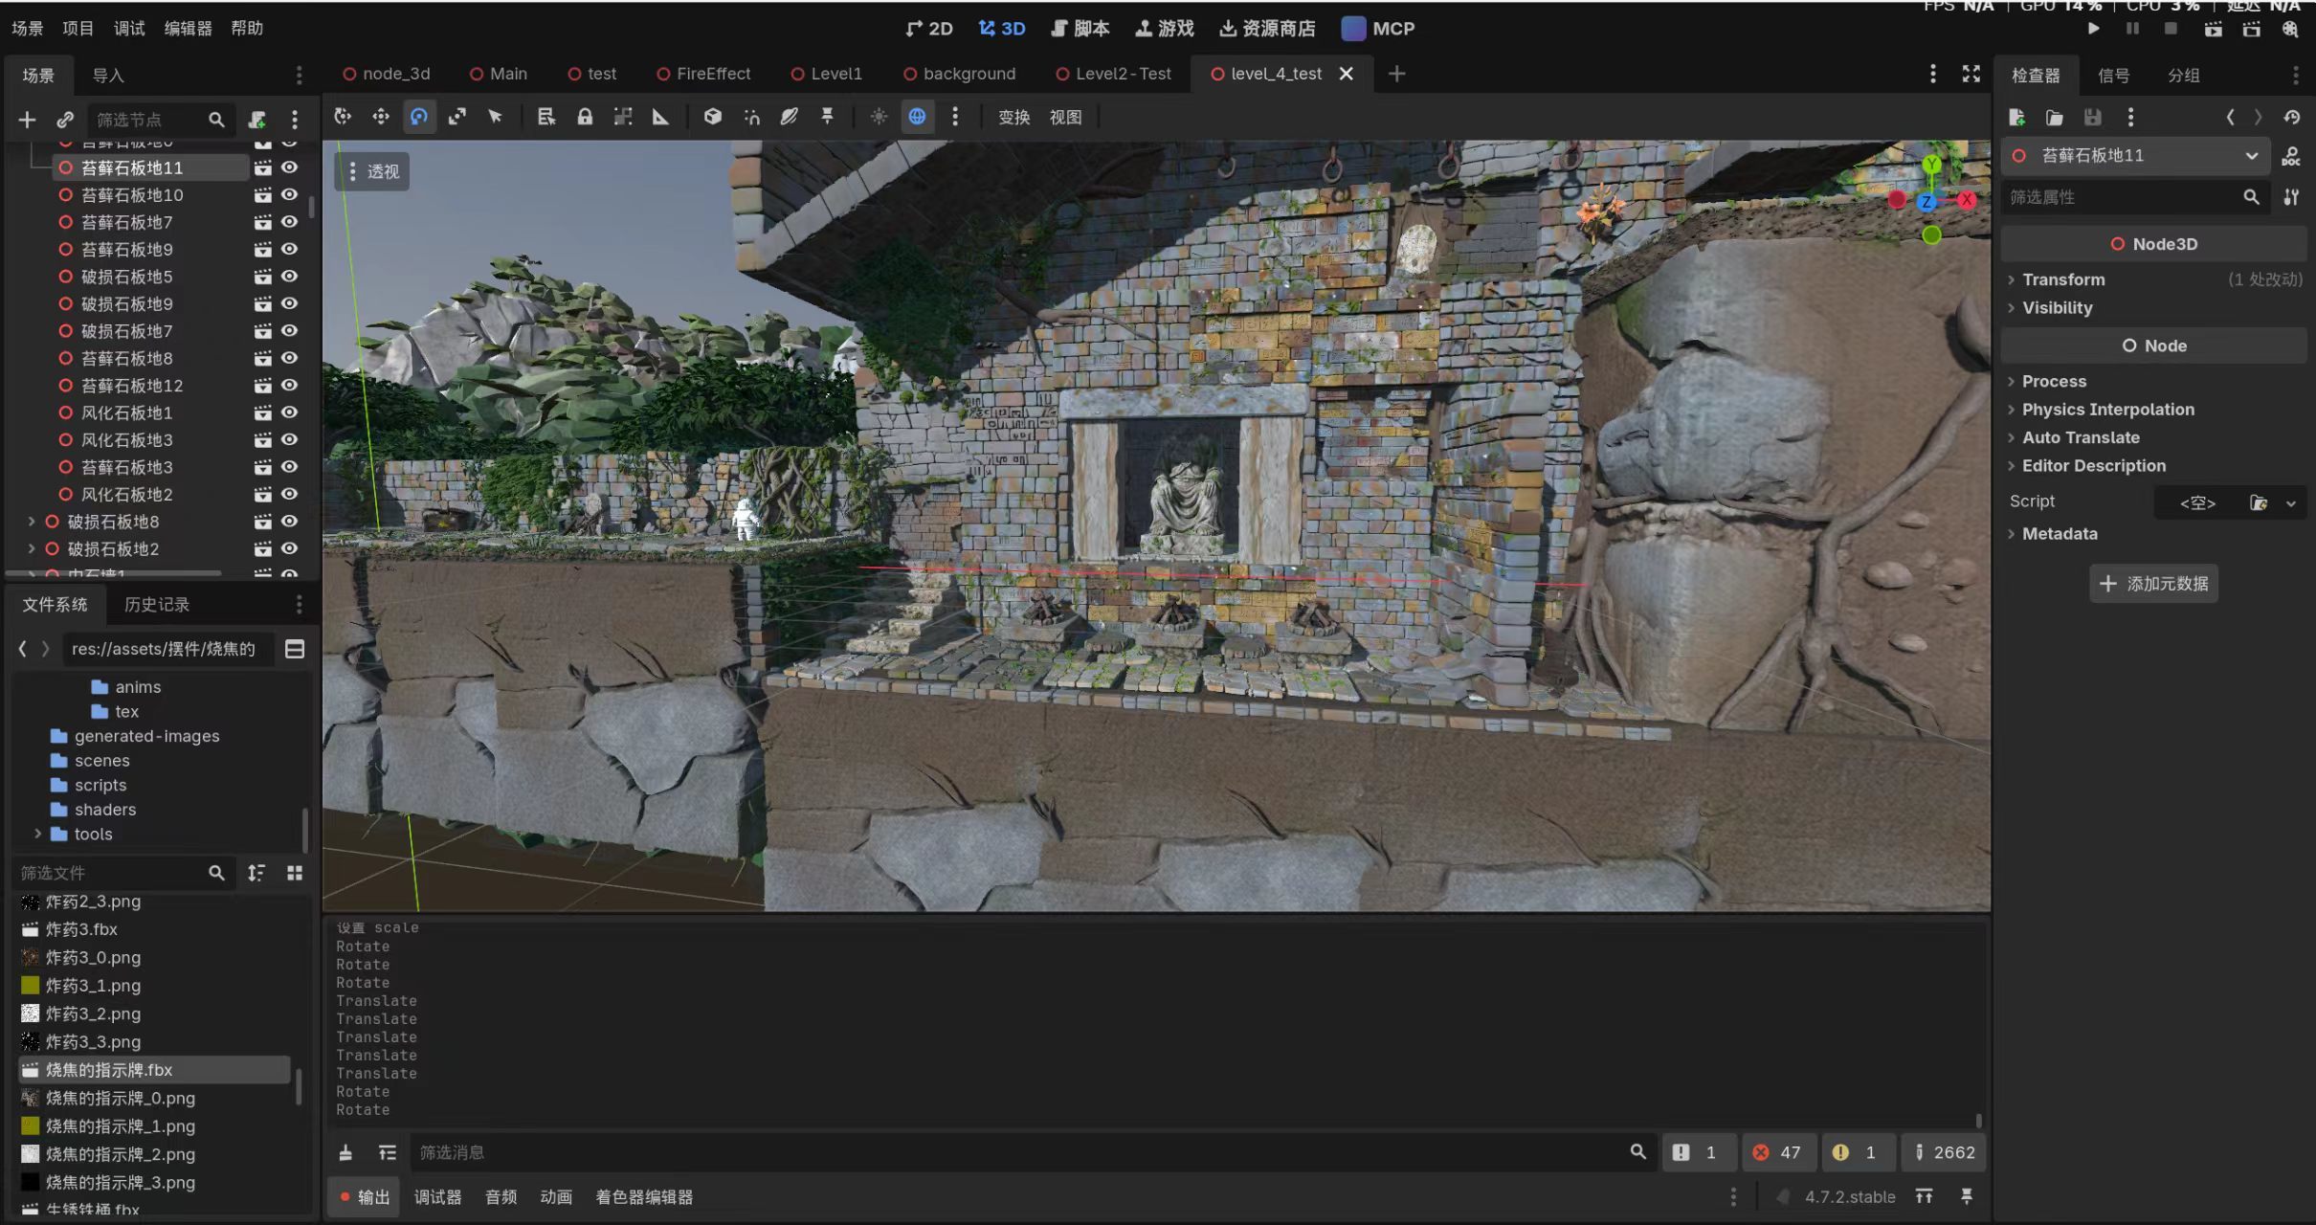Activate the Rotate mode tool

419,117
